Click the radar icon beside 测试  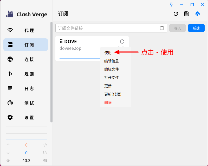coord(10,103)
